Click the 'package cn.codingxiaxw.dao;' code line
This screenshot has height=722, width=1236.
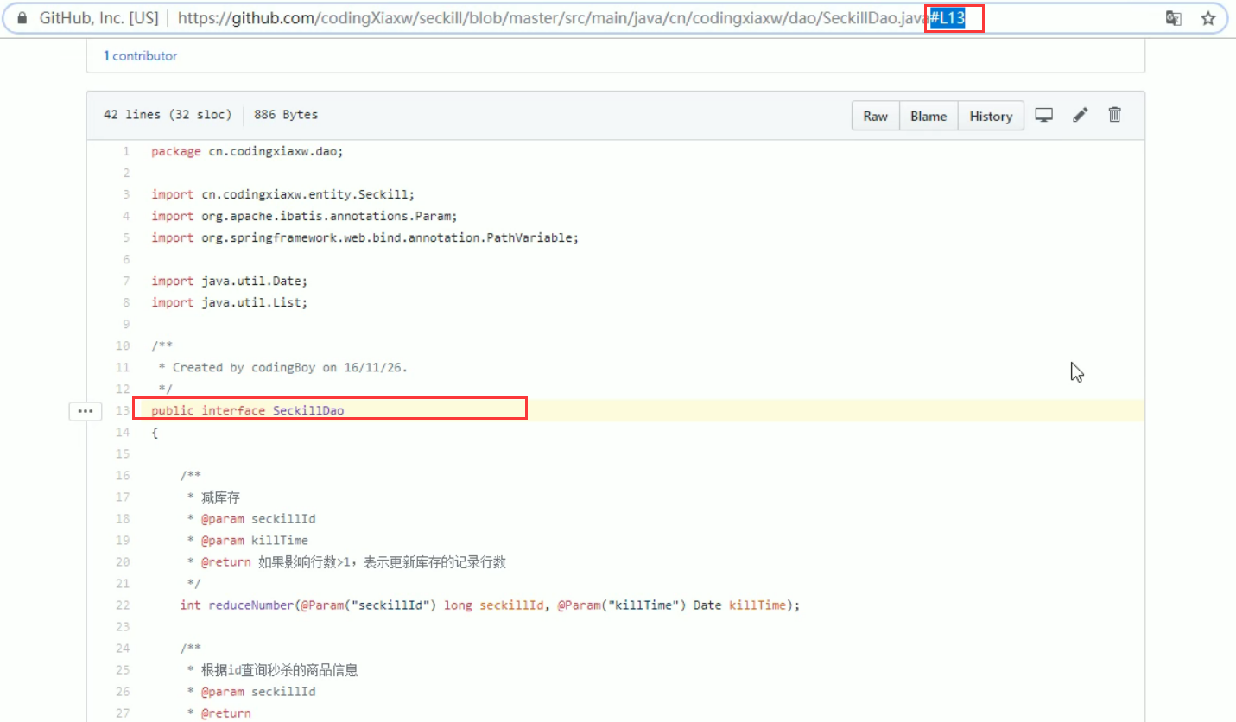pos(247,151)
